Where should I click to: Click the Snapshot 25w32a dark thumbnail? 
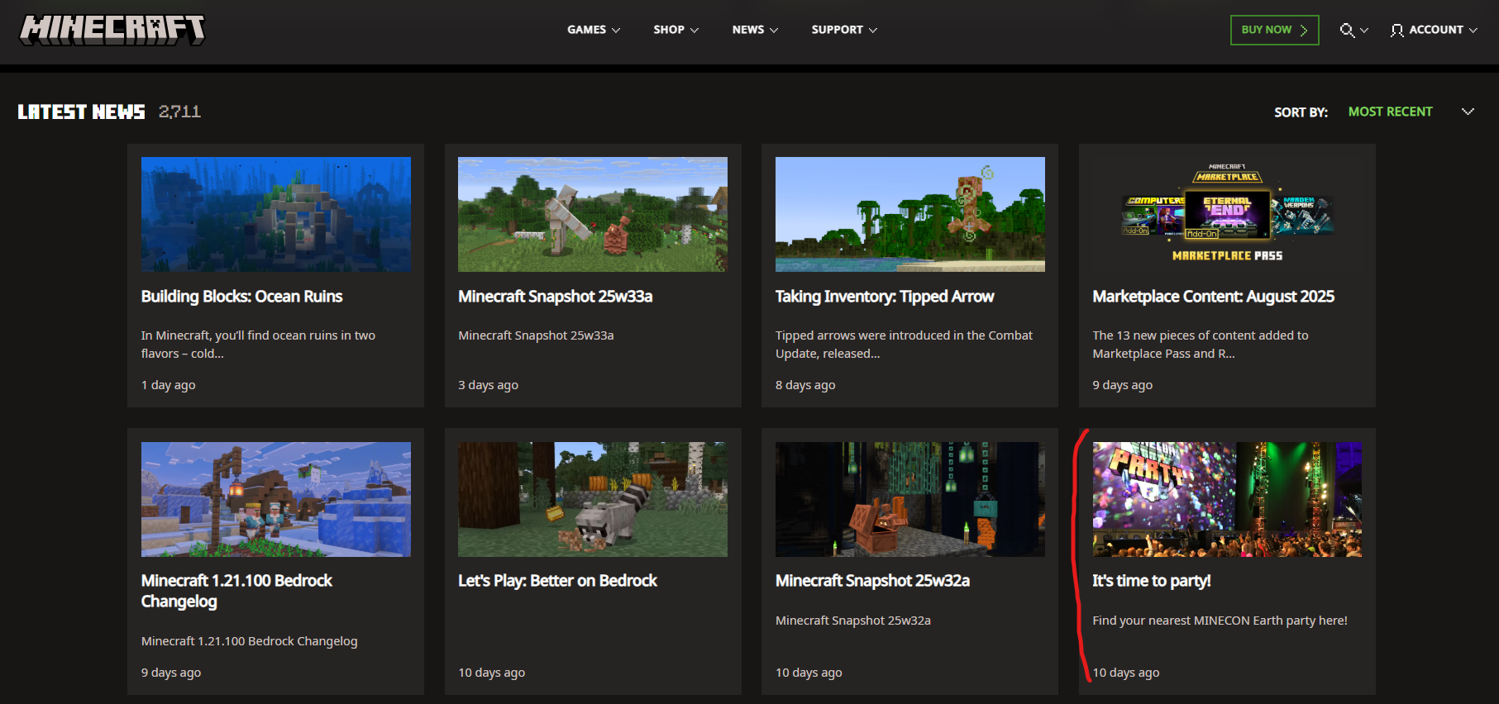(x=909, y=499)
